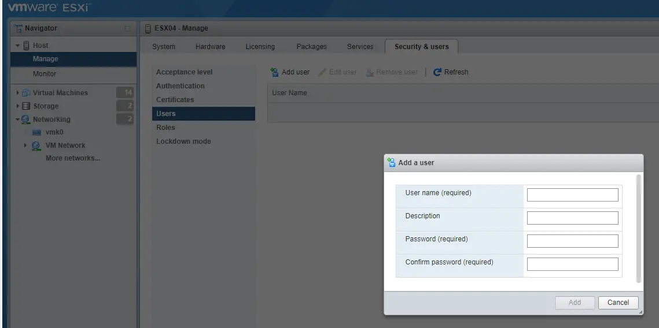
Task: Click the VM Network icon
Action: pyautogui.click(x=36, y=146)
